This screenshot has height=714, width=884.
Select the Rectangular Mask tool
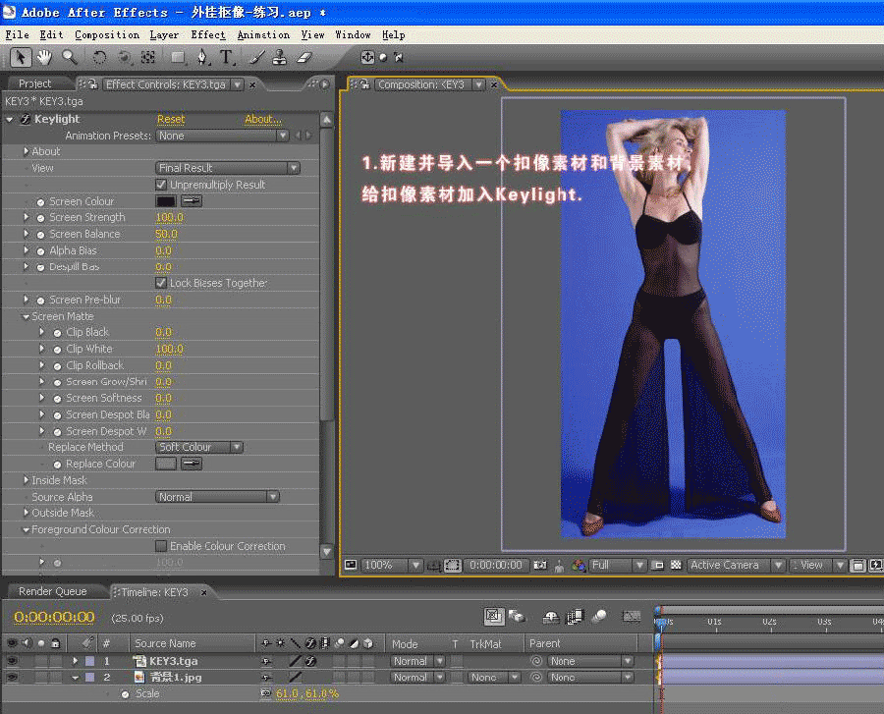178,58
